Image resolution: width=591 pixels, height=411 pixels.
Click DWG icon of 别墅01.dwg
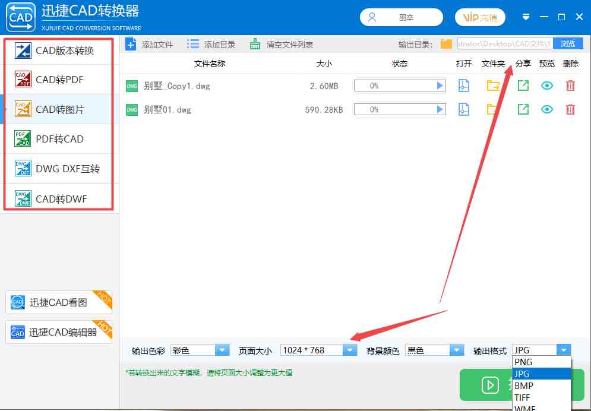click(131, 110)
